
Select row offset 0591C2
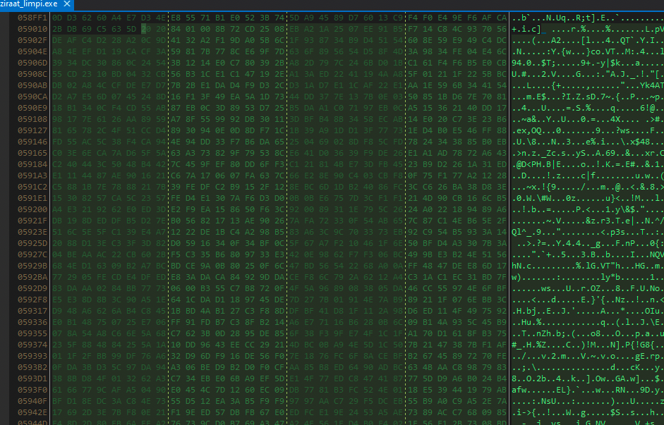pyautogui.click(x=32, y=187)
